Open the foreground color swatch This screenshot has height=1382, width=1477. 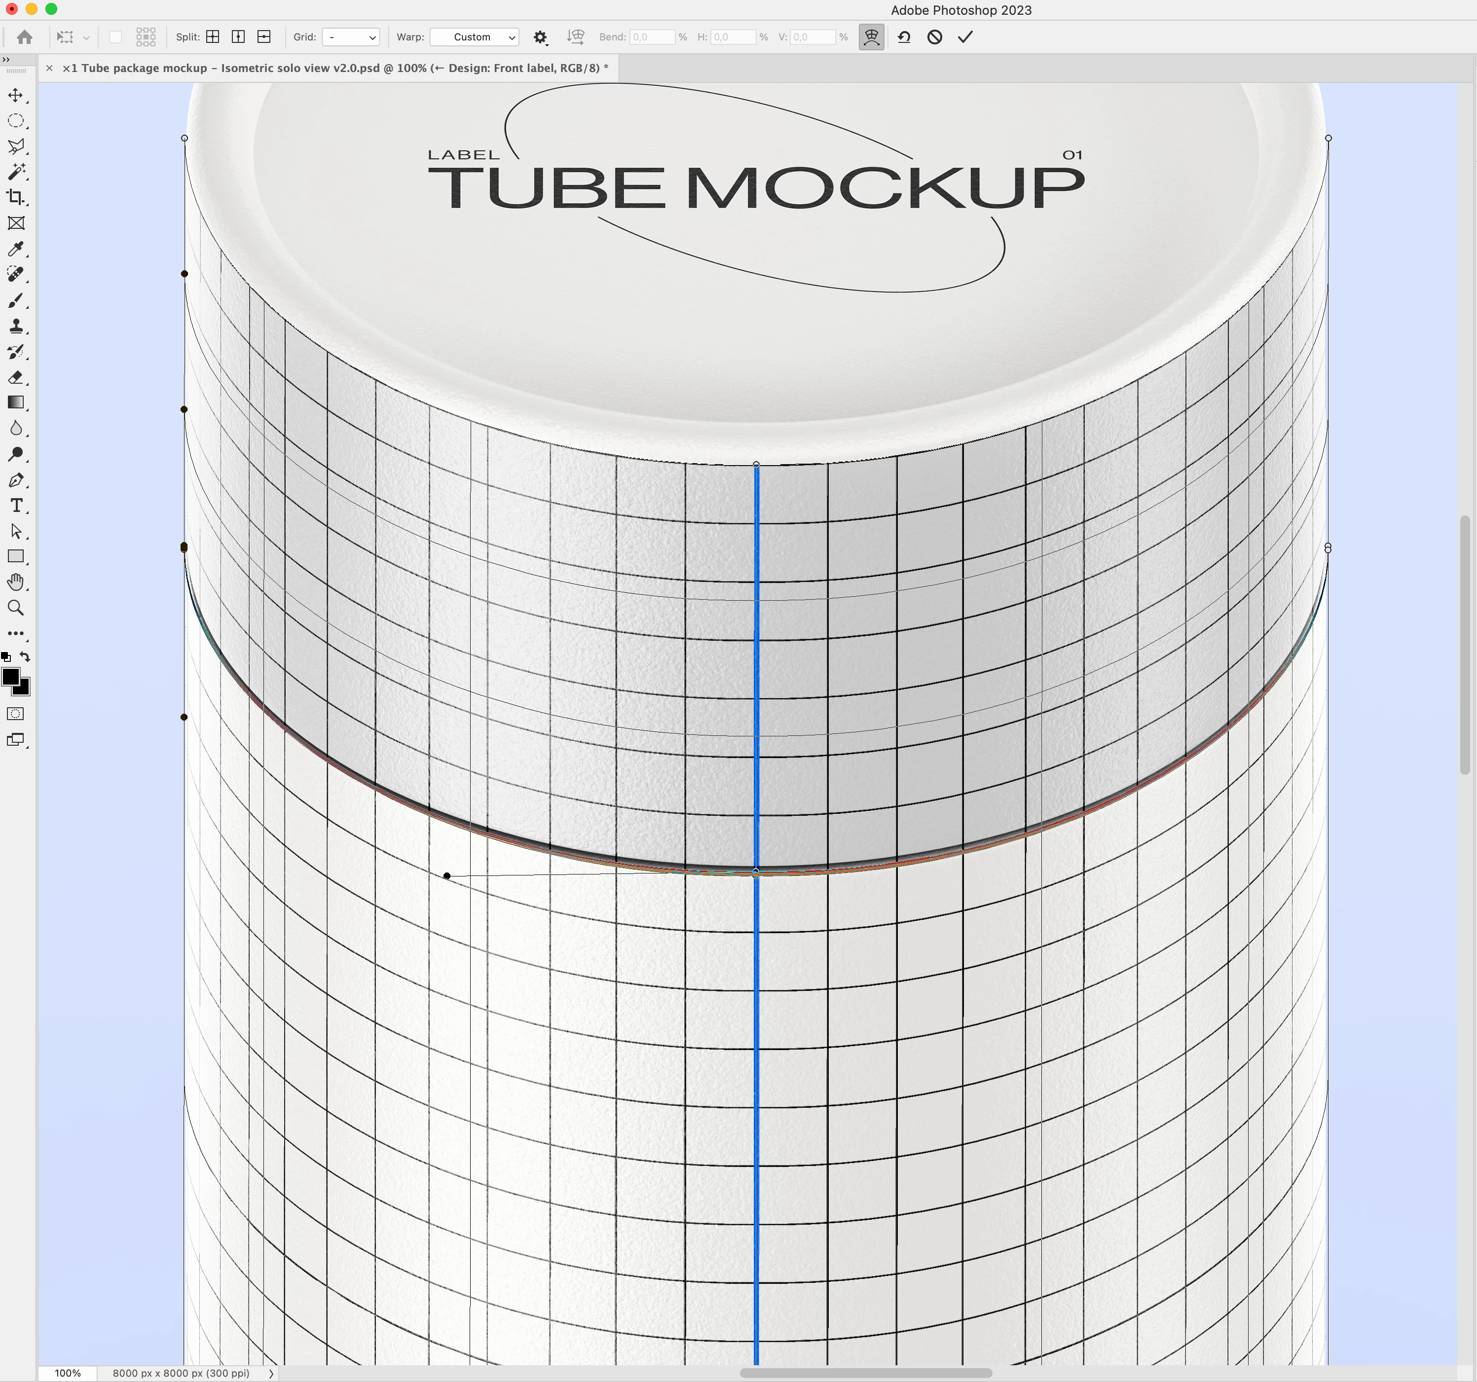[x=10, y=677]
